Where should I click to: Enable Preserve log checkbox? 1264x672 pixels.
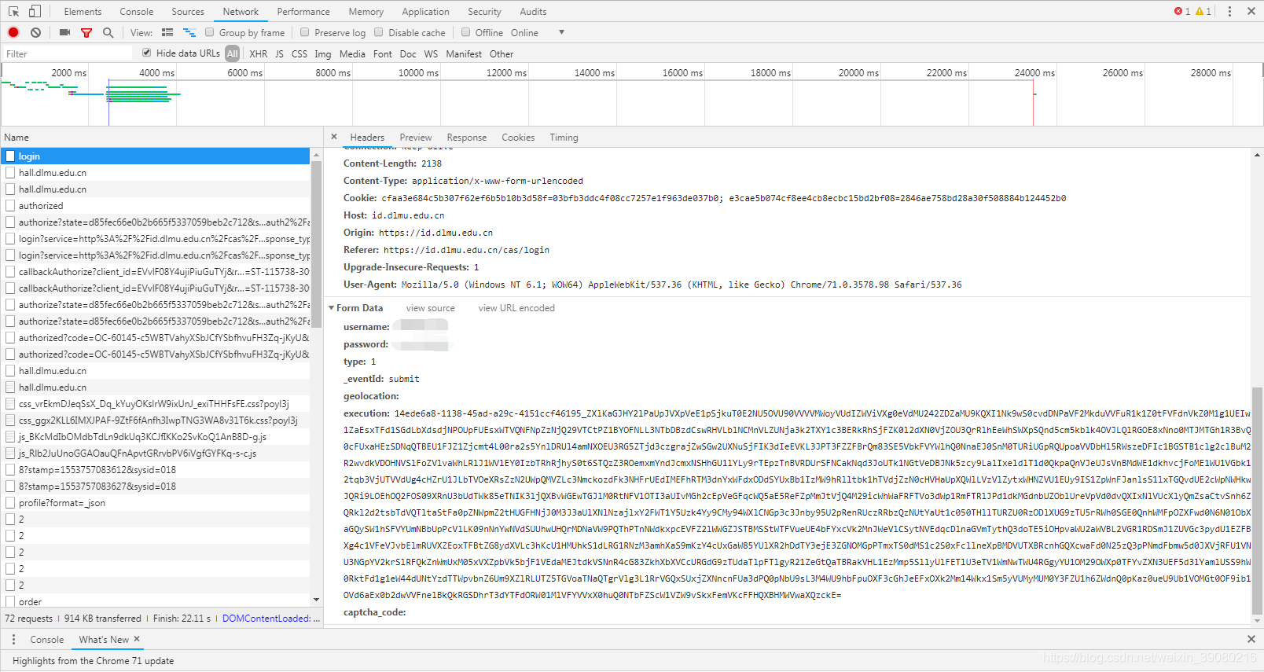coord(304,32)
